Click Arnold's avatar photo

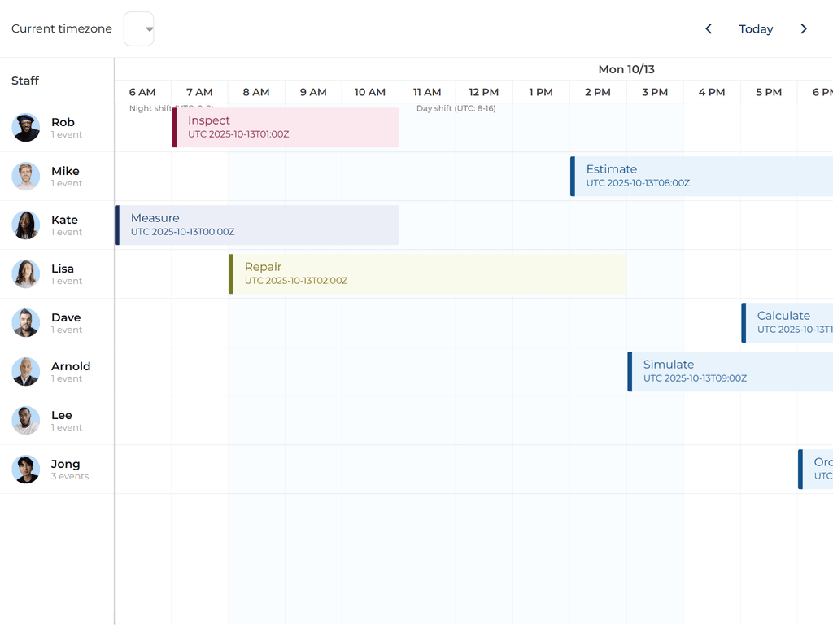(26, 372)
